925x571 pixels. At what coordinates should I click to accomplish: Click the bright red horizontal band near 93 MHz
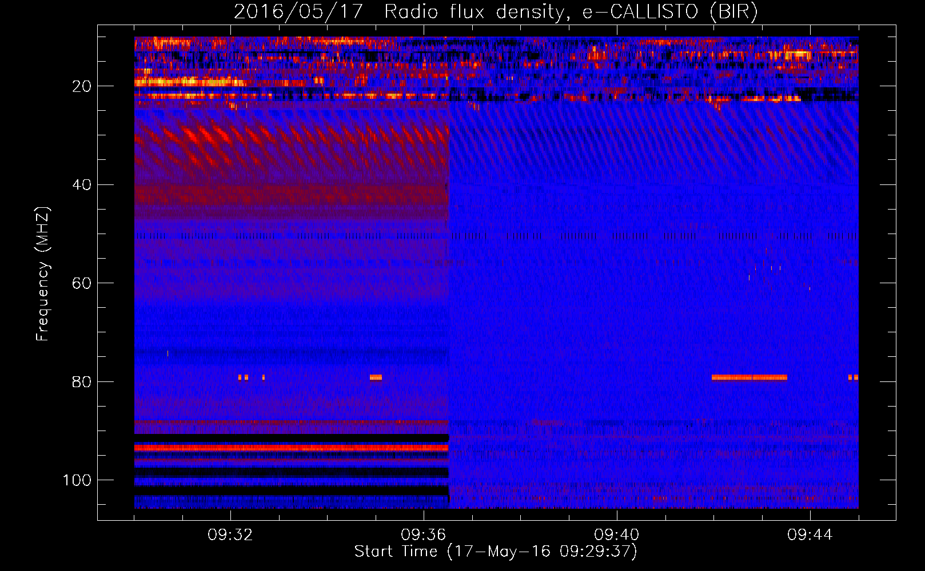coord(292,448)
